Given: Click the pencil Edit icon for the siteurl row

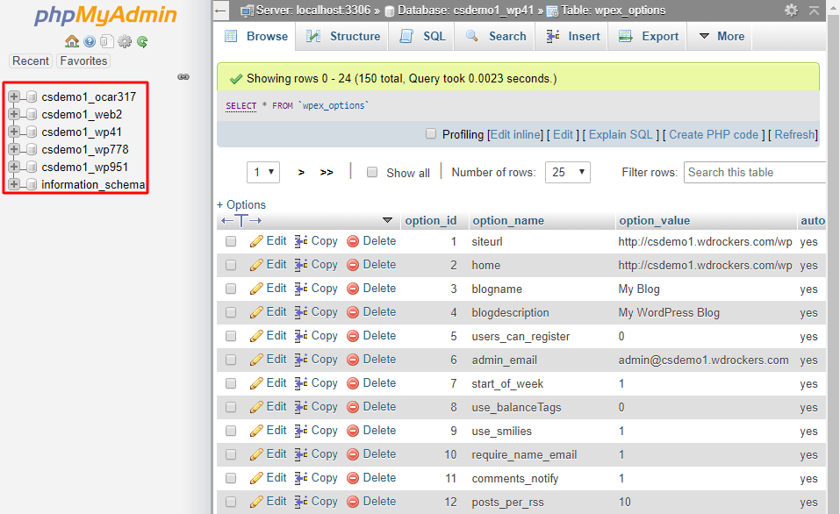Looking at the screenshot, I should (256, 241).
